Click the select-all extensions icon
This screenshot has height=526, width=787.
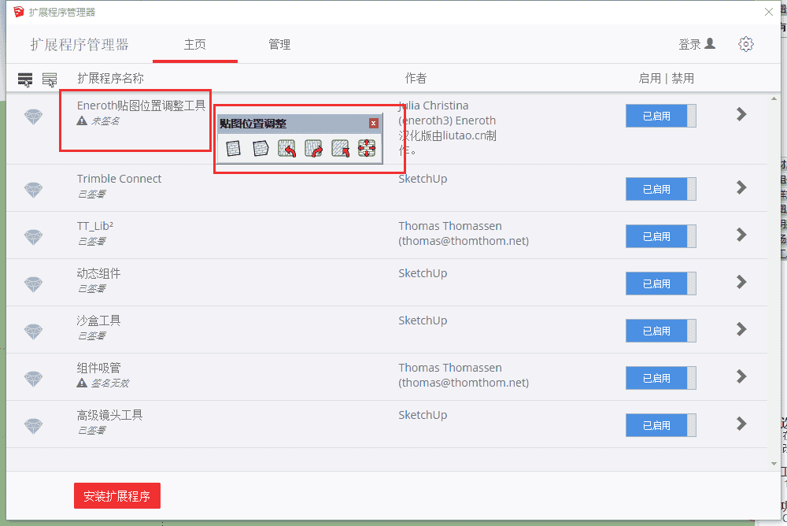(25, 80)
